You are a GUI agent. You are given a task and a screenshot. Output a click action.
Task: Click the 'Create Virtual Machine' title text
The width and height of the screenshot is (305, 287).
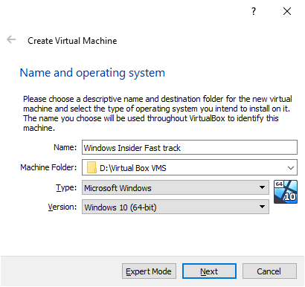coord(72,41)
